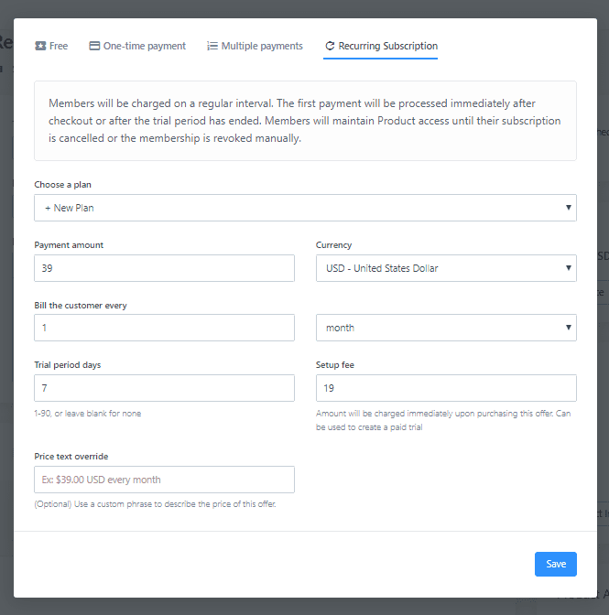Click the One-time payment card icon

point(94,46)
